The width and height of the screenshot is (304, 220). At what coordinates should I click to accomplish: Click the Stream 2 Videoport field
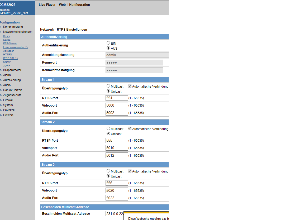(x=117, y=148)
